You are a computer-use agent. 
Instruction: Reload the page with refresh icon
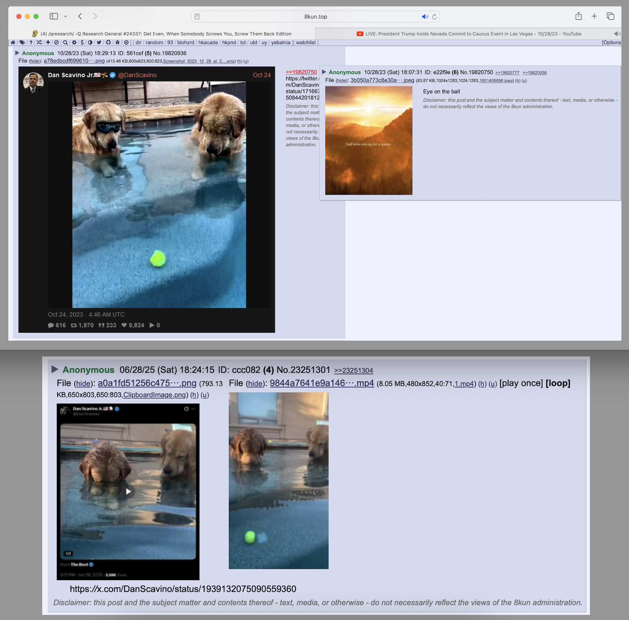coord(434,17)
